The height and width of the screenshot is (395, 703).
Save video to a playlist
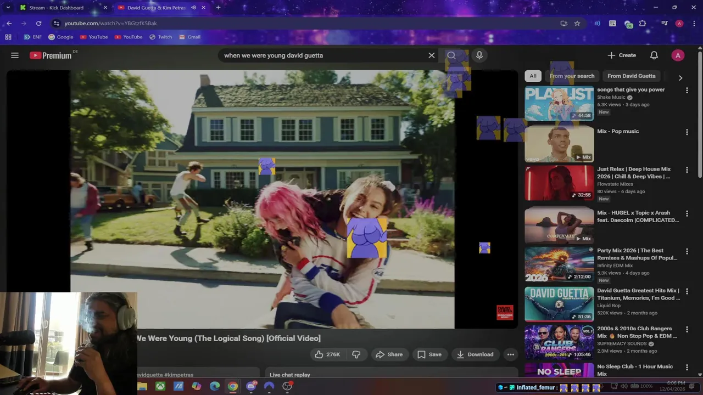click(429, 354)
